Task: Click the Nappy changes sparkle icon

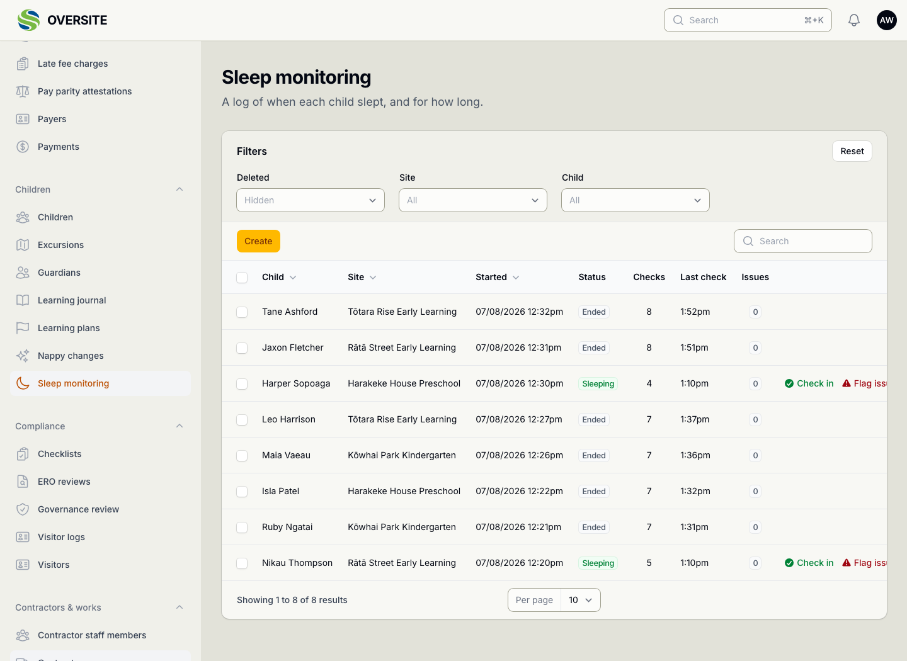Action: tap(23, 356)
